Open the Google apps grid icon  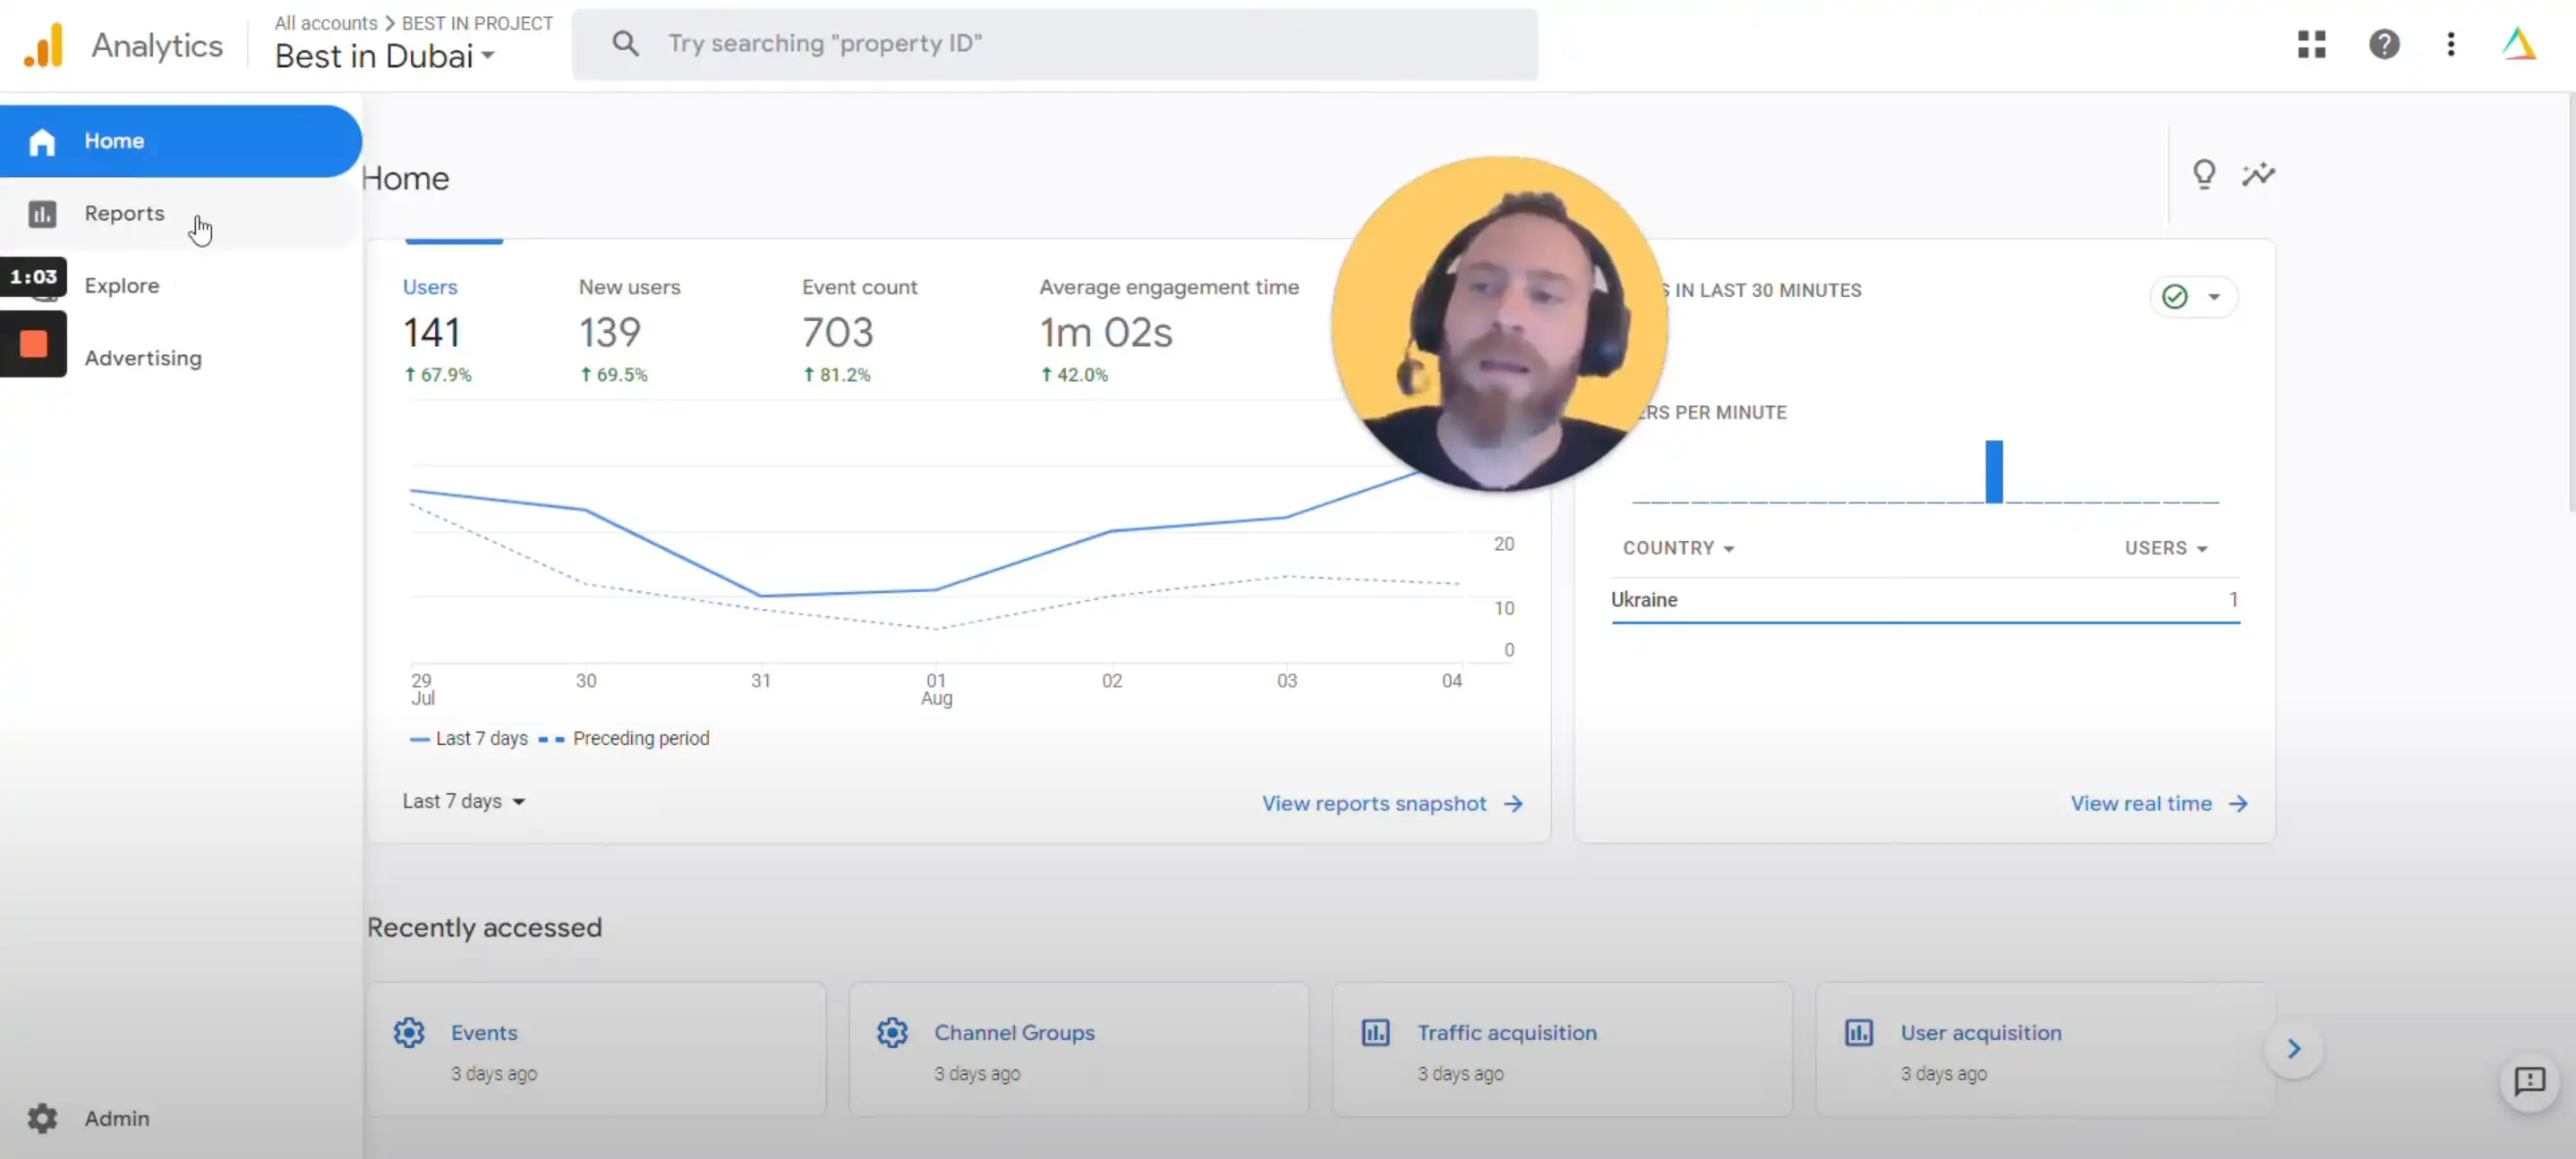coord(2311,44)
